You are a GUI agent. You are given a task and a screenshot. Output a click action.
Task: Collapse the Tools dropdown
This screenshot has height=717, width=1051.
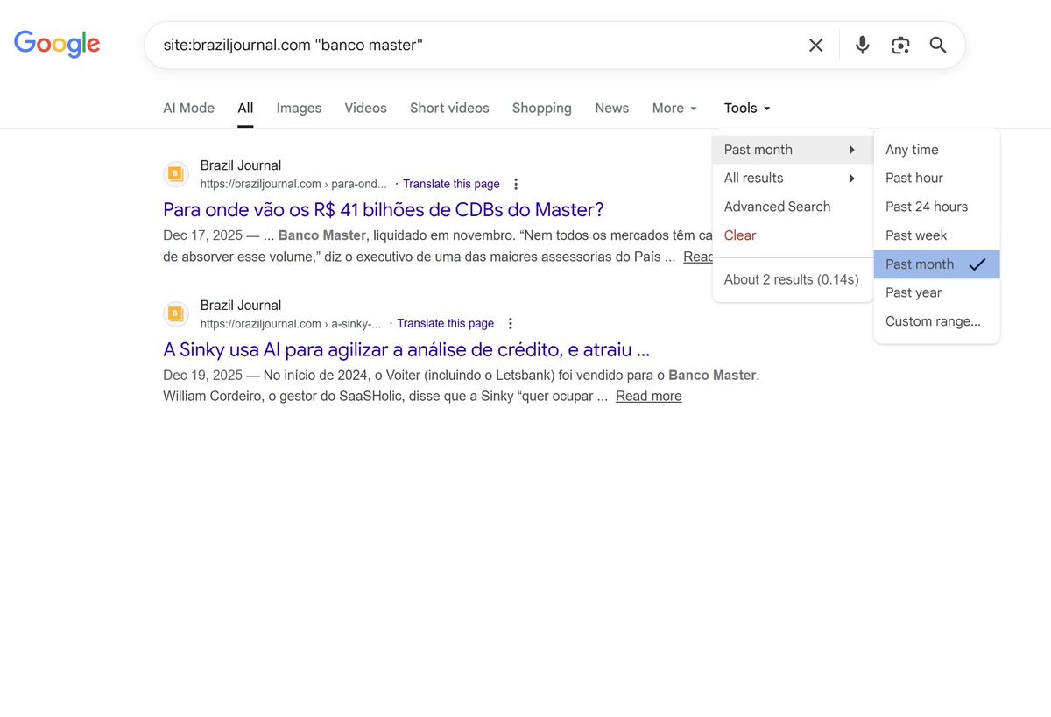(747, 108)
